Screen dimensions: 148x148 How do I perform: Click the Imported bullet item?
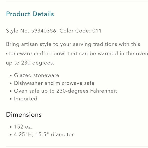(x=26, y=99)
